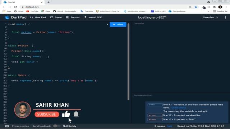This screenshot has width=230, height=129.
Task: Open a new browser tab
Action: (49, 2)
